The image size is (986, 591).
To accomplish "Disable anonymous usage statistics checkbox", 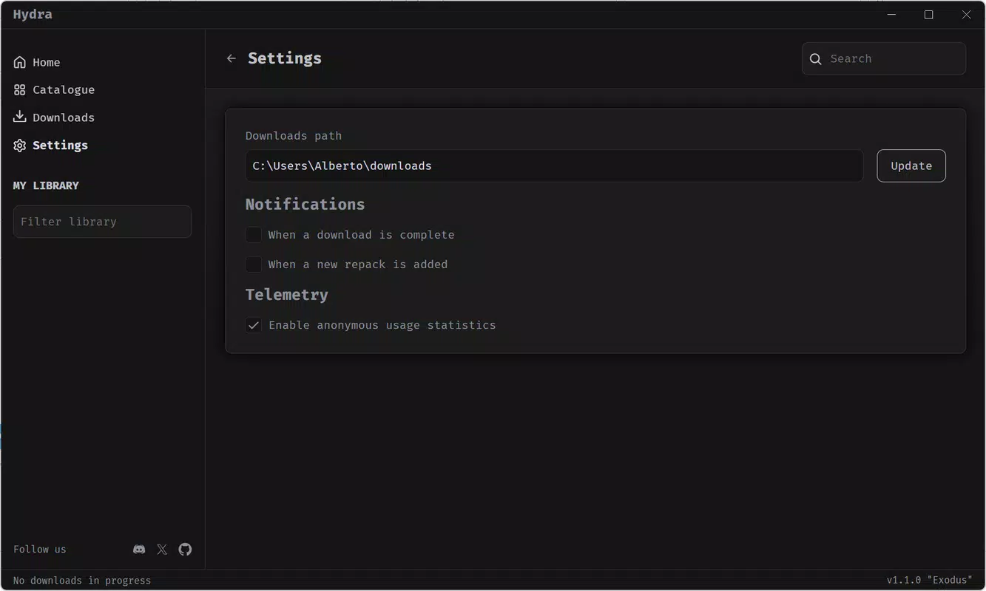I will [x=254, y=325].
